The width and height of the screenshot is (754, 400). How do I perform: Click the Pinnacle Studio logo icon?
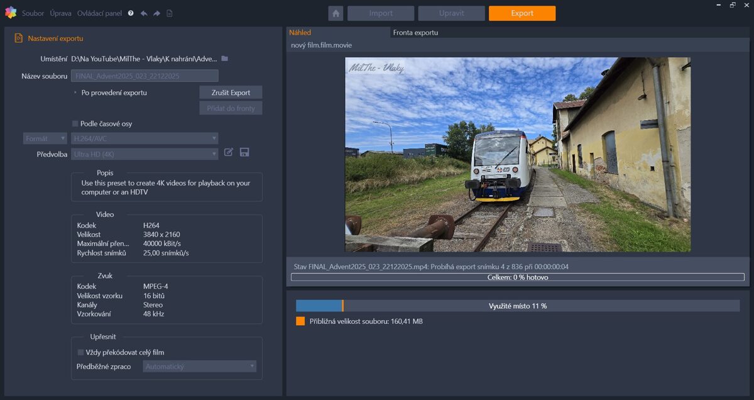[10, 13]
